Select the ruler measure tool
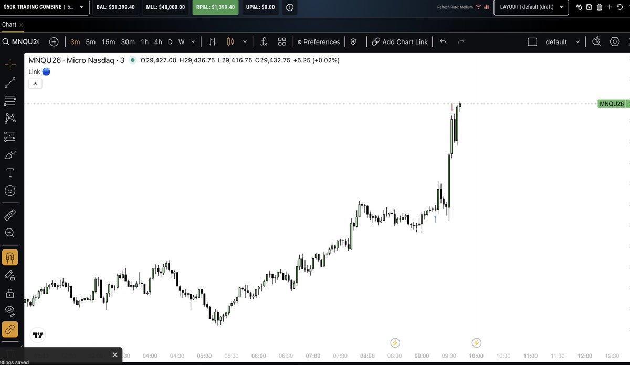Image resolution: width=630 pixels, height=365 pixels. [x=10, y=215]
